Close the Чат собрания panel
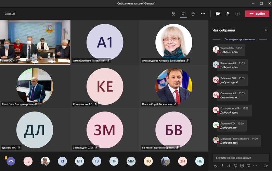Viewport: 272px width, 171px height. coord(266,30)
